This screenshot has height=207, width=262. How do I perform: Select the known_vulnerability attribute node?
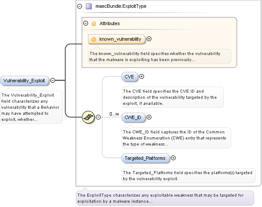[x=117, y=39]
